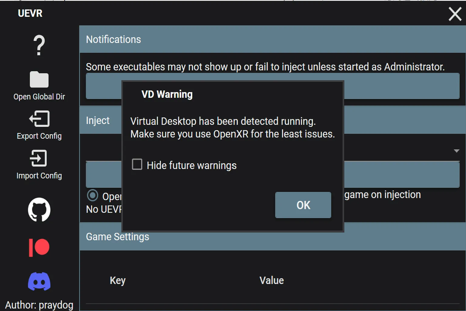Click the Value column header
The height and width of the screenshot is (311, 466).
tap(272, 280)
